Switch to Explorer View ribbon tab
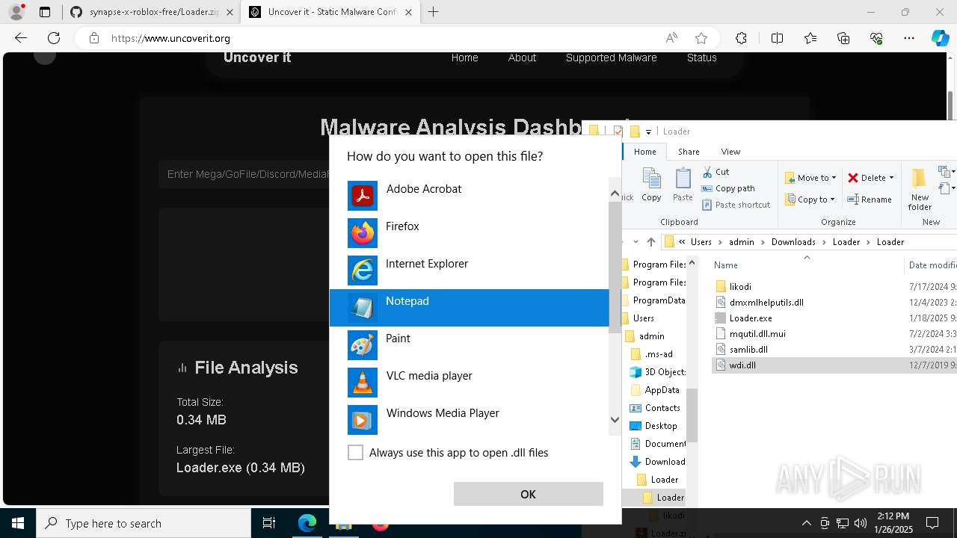 coord(730,152)
